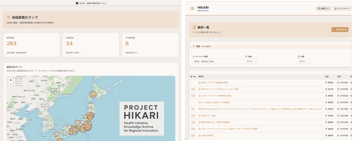The width and height of the screenshot is (353, 141).
Task: Click the badge numbered 169
Action: point(193,129)
